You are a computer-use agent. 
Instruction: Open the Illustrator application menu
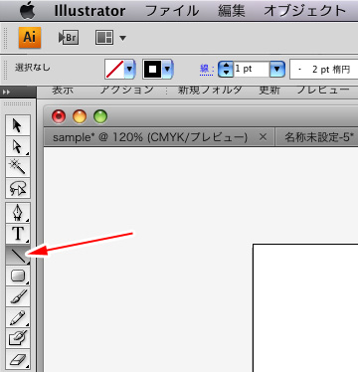[x=89, y=11]
